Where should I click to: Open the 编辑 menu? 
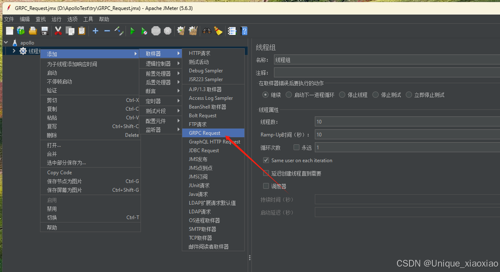[25, 19]
